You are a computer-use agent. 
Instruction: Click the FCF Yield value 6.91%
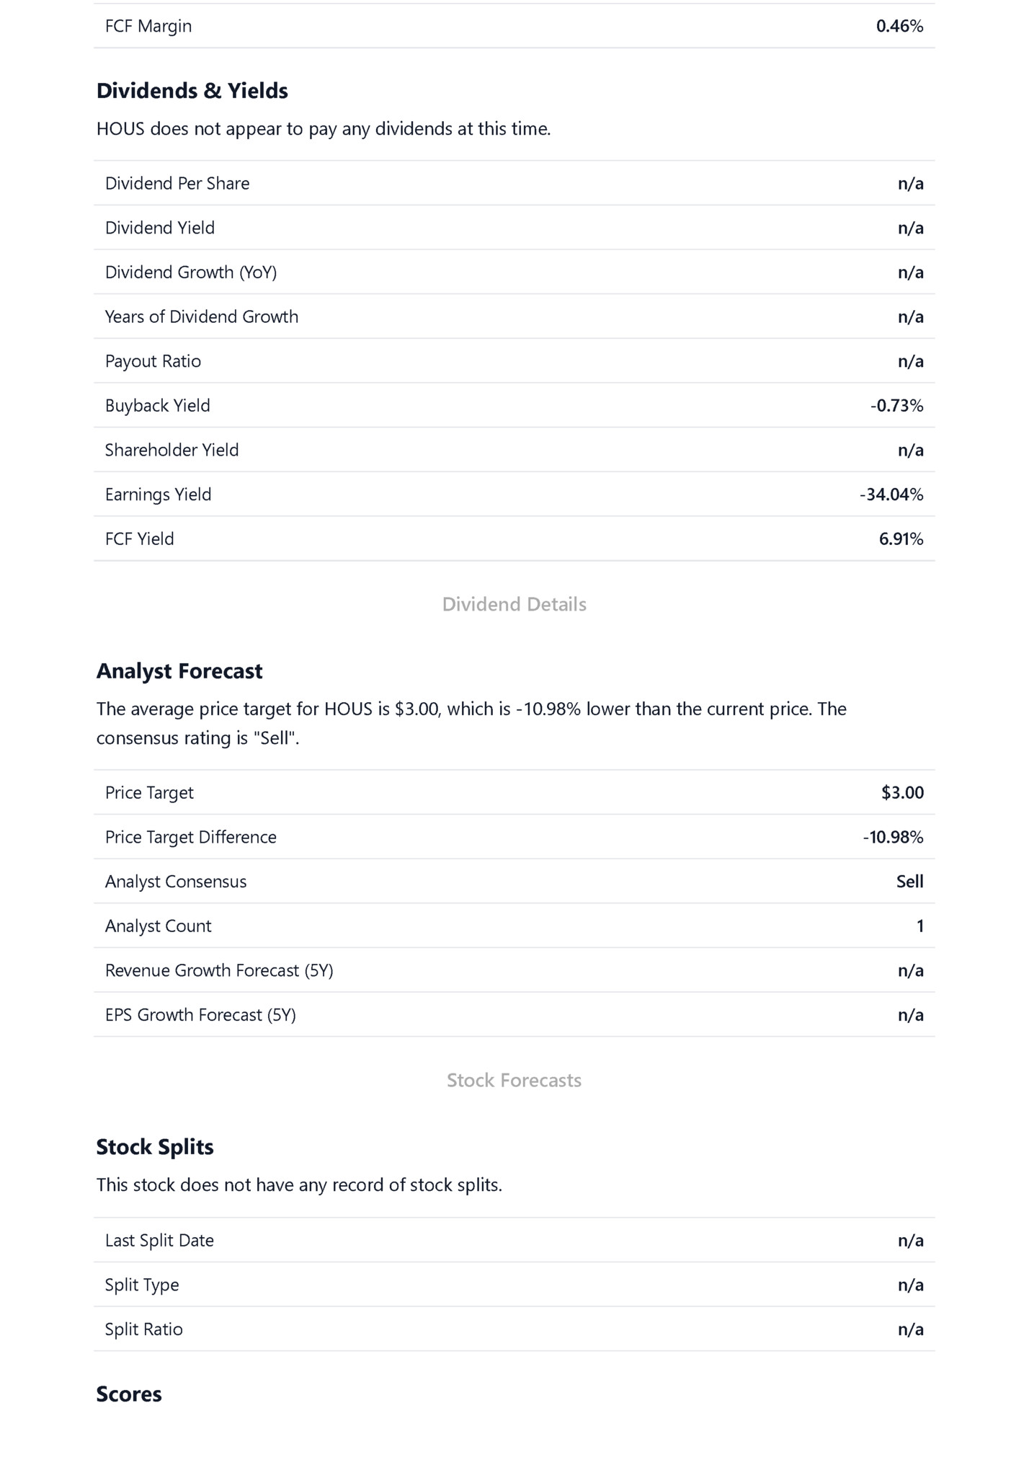pyautogui.click(x=901, y=539)
